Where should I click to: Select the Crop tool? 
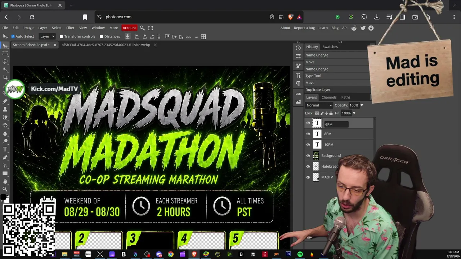5,77
